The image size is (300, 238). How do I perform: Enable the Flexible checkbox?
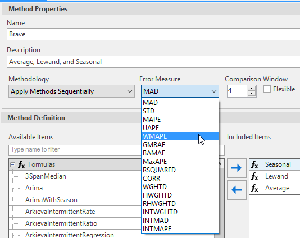[267, 89]
